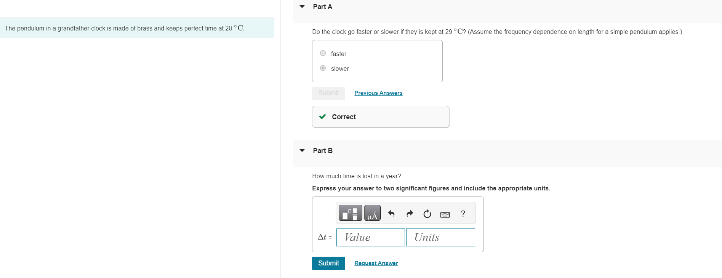Viewport: 722px width, 278px height.
Task: Open the Greek symbols µÅ palette
Action: point(372,213)
